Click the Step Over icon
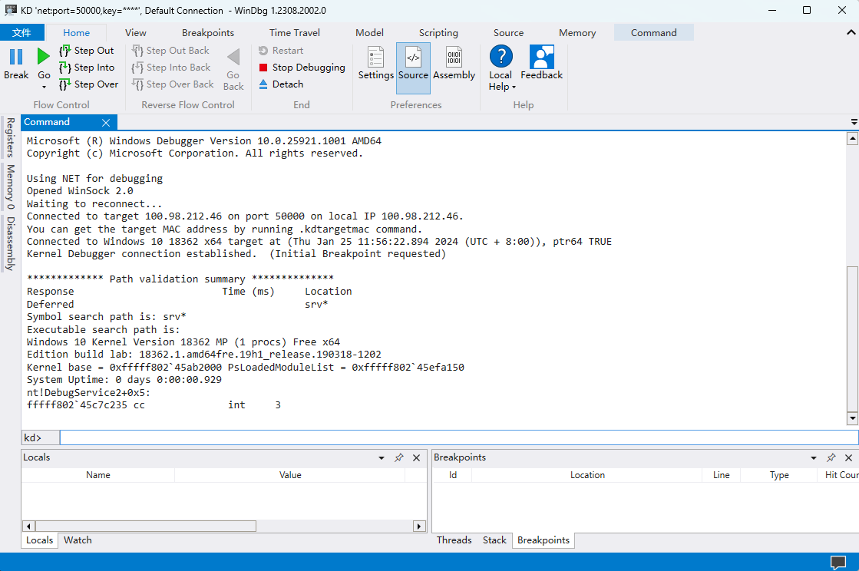Viewport: 859px width, 571px height. coord(65,84)
